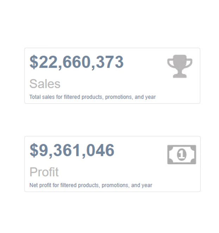
Task: Click the number 1 circle on money icon
Action: (182, 155)
